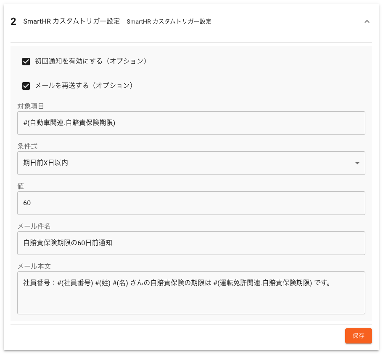The width and height of the screenshot is (383, 354).
Task: Click the 保存 button
Action: click(x=358, y=336)
